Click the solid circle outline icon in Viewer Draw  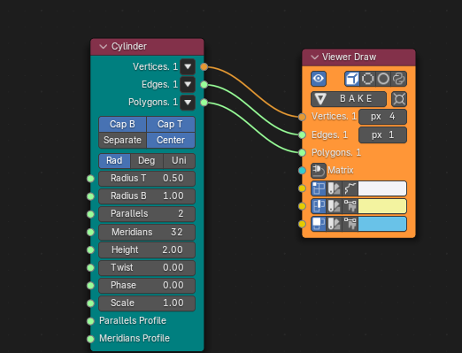[x=383, y=79]
